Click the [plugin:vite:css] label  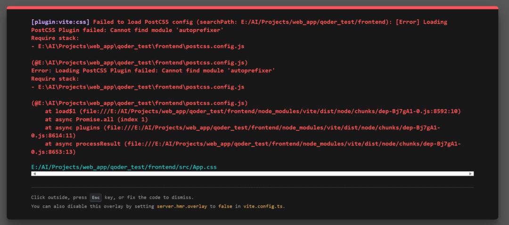(60, 22)
